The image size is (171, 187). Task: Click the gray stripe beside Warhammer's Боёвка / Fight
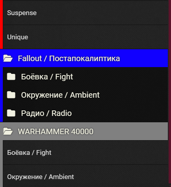point(1,152)
